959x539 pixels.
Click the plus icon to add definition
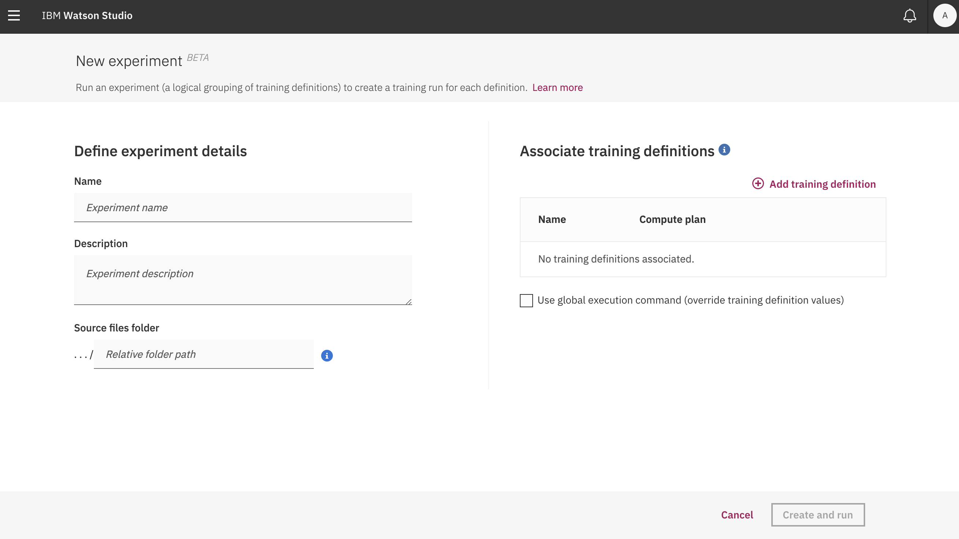pyautogui.click(x=758, y=183)
